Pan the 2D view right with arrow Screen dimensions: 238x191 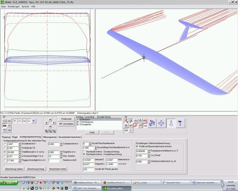[54, 123]
